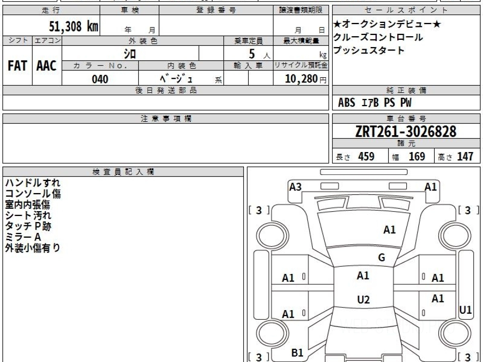Click the シロ exterior color value

pos(130,53)
